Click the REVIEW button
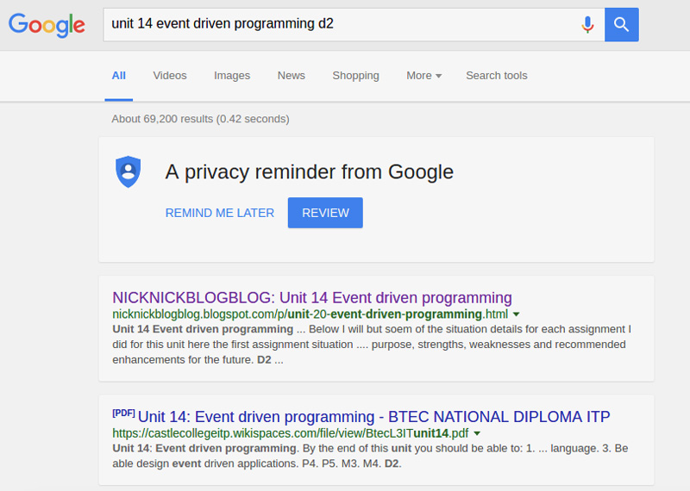This screenshot has width=690, height=491. tap(325, 213)
